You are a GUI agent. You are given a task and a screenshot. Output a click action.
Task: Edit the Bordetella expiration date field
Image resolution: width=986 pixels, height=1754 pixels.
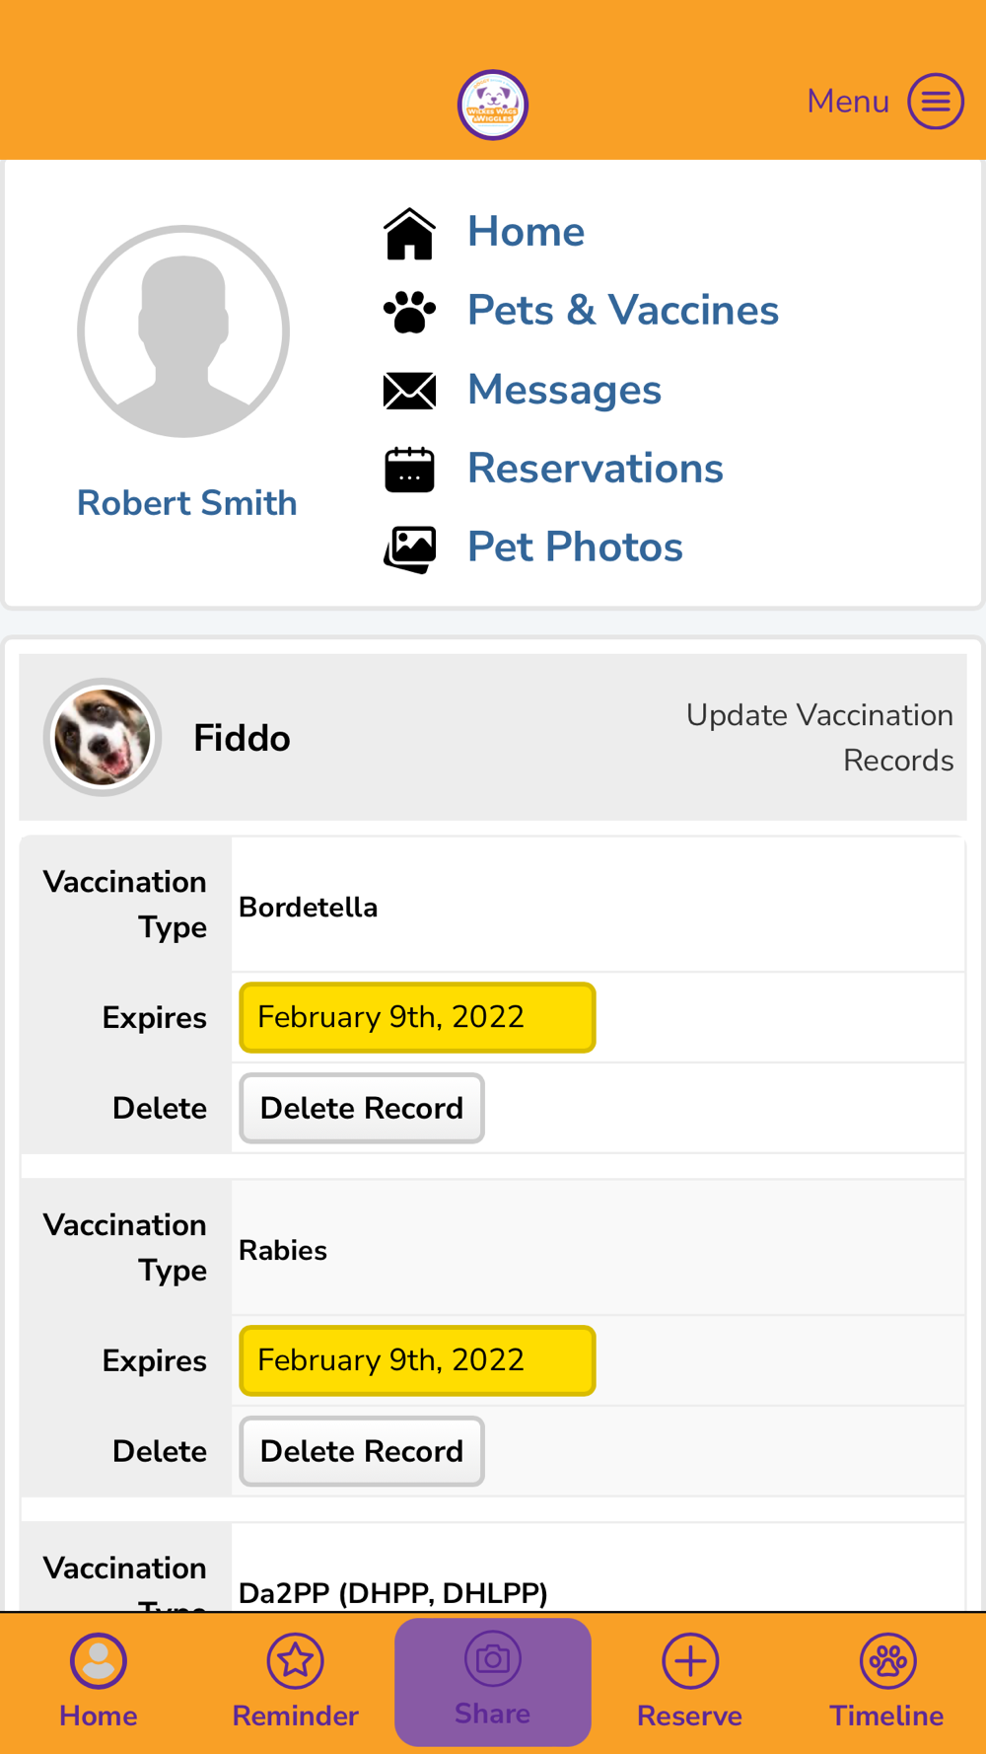point(417,1017)
